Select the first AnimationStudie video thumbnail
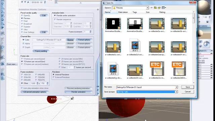Screen dimensions: 215x121 coord(113,24)
